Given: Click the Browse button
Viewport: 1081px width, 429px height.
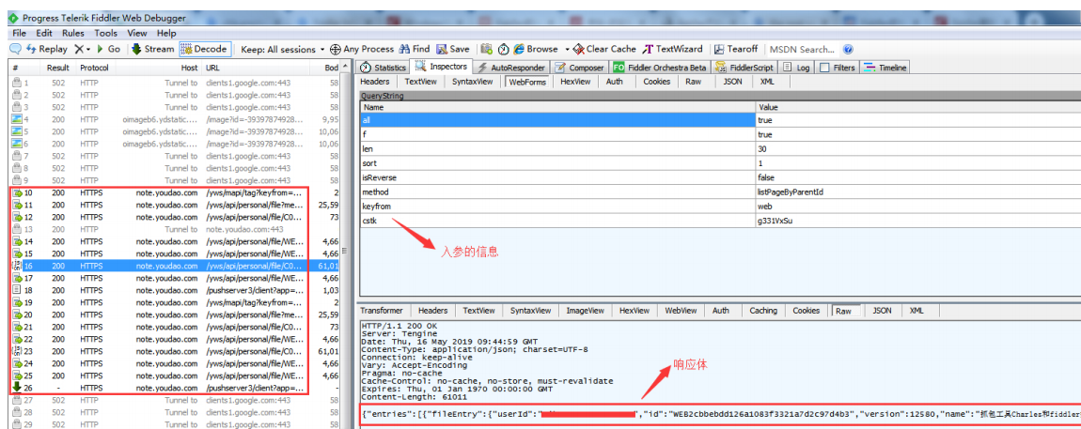Looking at the screenshot, I should [537, 49].
